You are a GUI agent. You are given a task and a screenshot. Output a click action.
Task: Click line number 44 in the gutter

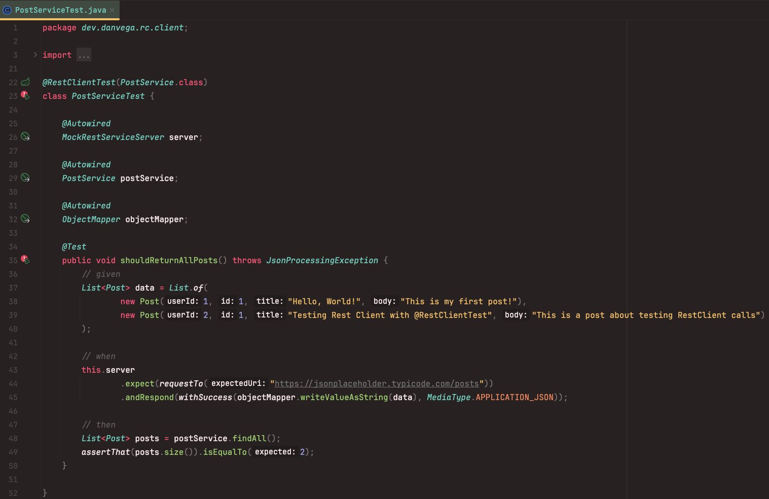13,383
